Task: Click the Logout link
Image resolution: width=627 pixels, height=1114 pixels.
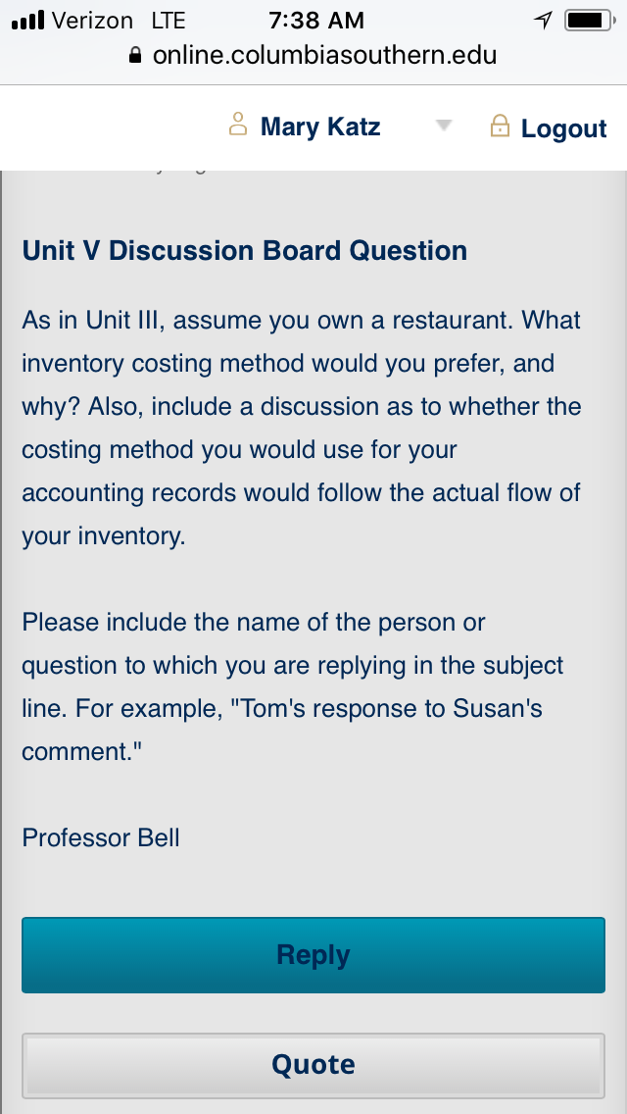Action: 563,128
